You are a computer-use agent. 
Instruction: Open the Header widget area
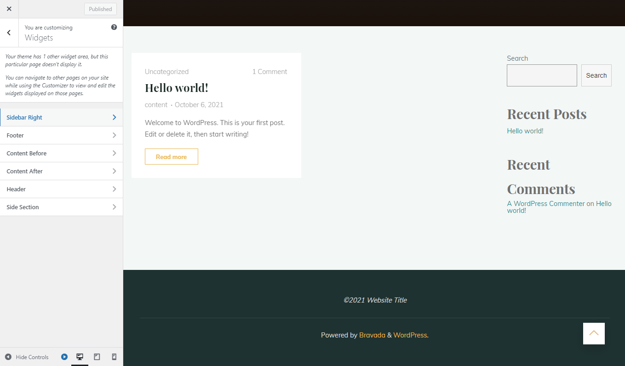coord(61,189)
